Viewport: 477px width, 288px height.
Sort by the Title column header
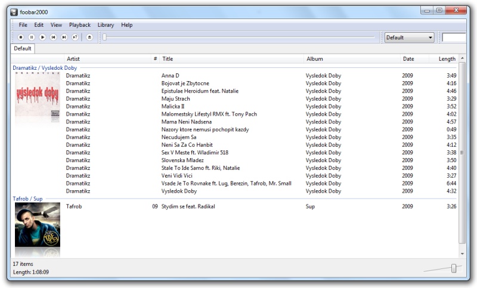(231, 58)
